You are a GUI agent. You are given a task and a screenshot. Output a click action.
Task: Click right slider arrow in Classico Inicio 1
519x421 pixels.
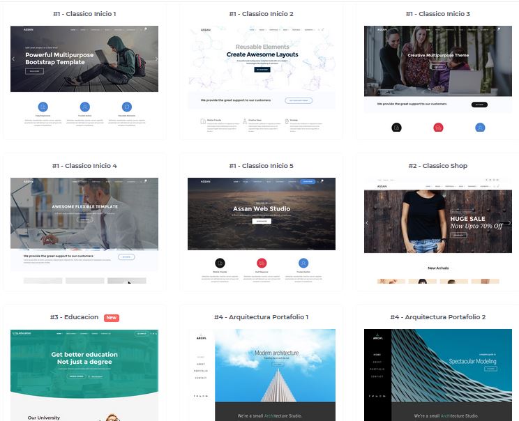tap(156, 59)
